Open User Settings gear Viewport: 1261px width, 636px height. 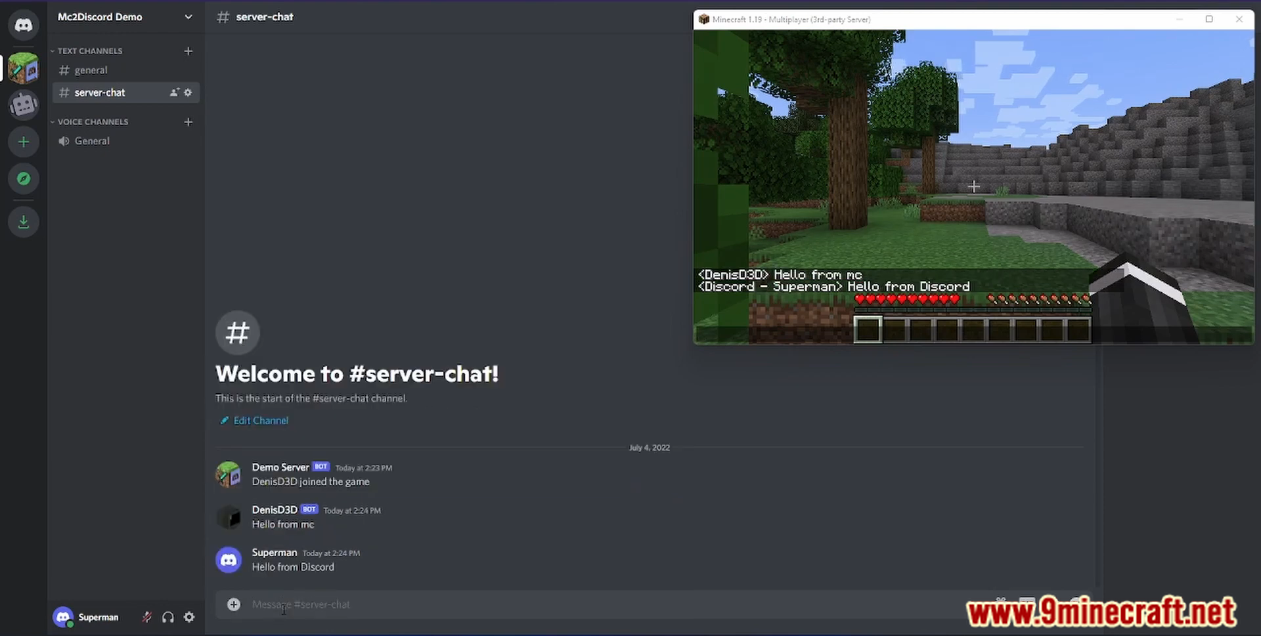point(189,617)
